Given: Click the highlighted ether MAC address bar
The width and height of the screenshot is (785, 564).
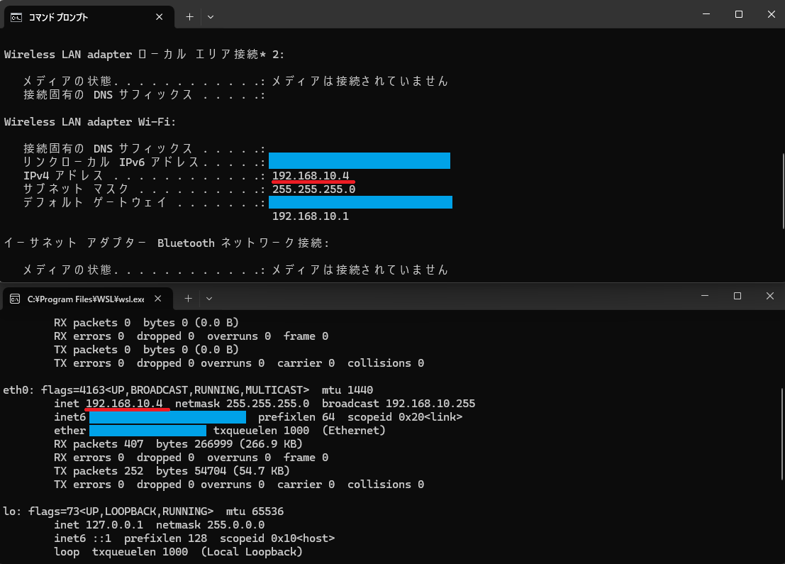Looking at the screenshot, I should pos(147,430).
